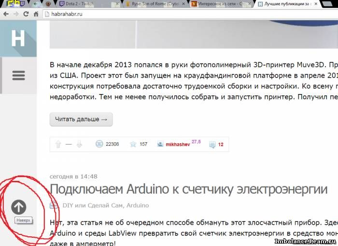Click the Habrahabr H logo
Viewport: 338px width, 246px height.
pos(18,39)
